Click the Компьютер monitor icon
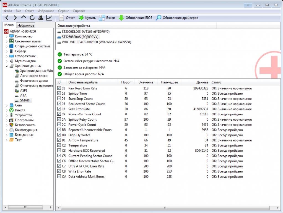This screenshot has height=213, width=283. [x=11, y=36]
